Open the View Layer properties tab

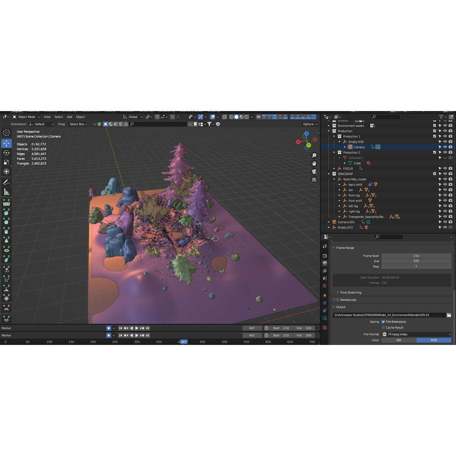325,271
